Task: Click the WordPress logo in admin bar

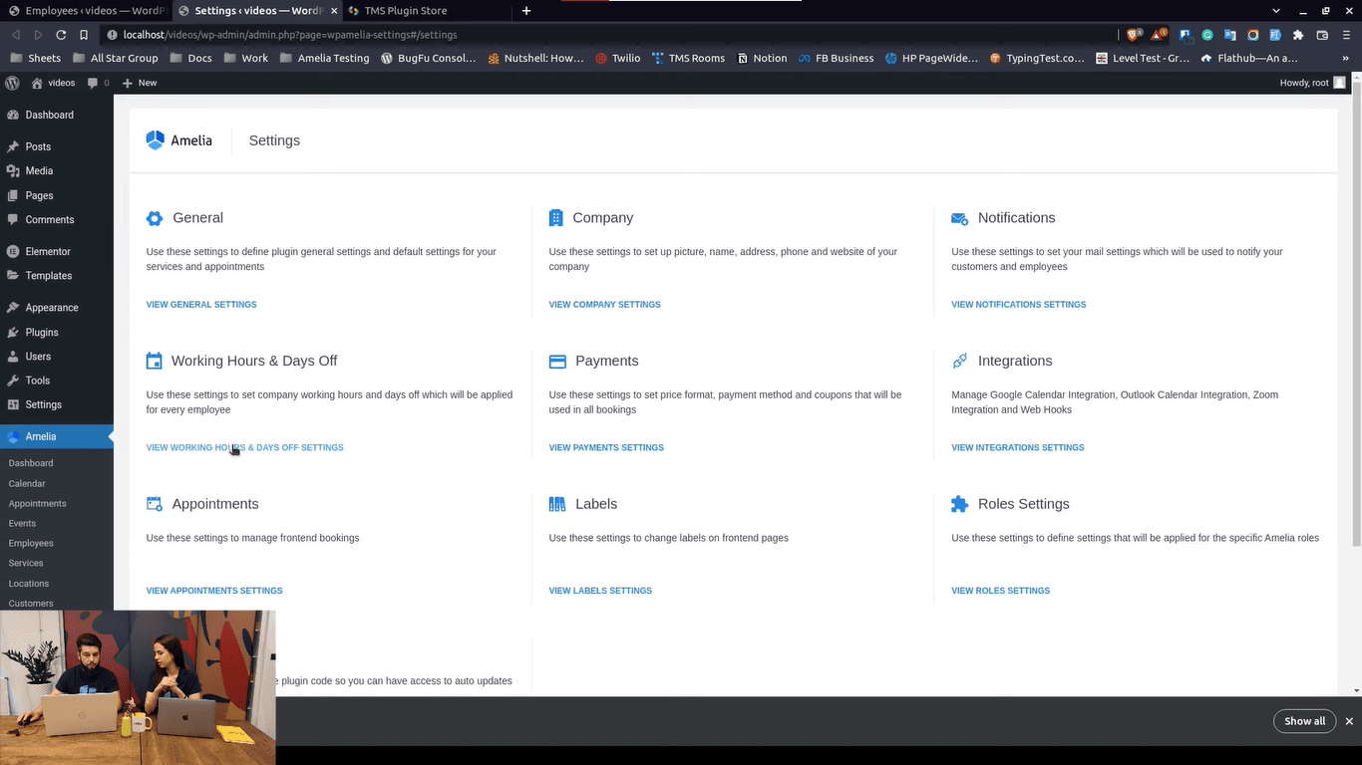Action: (14, 83)
